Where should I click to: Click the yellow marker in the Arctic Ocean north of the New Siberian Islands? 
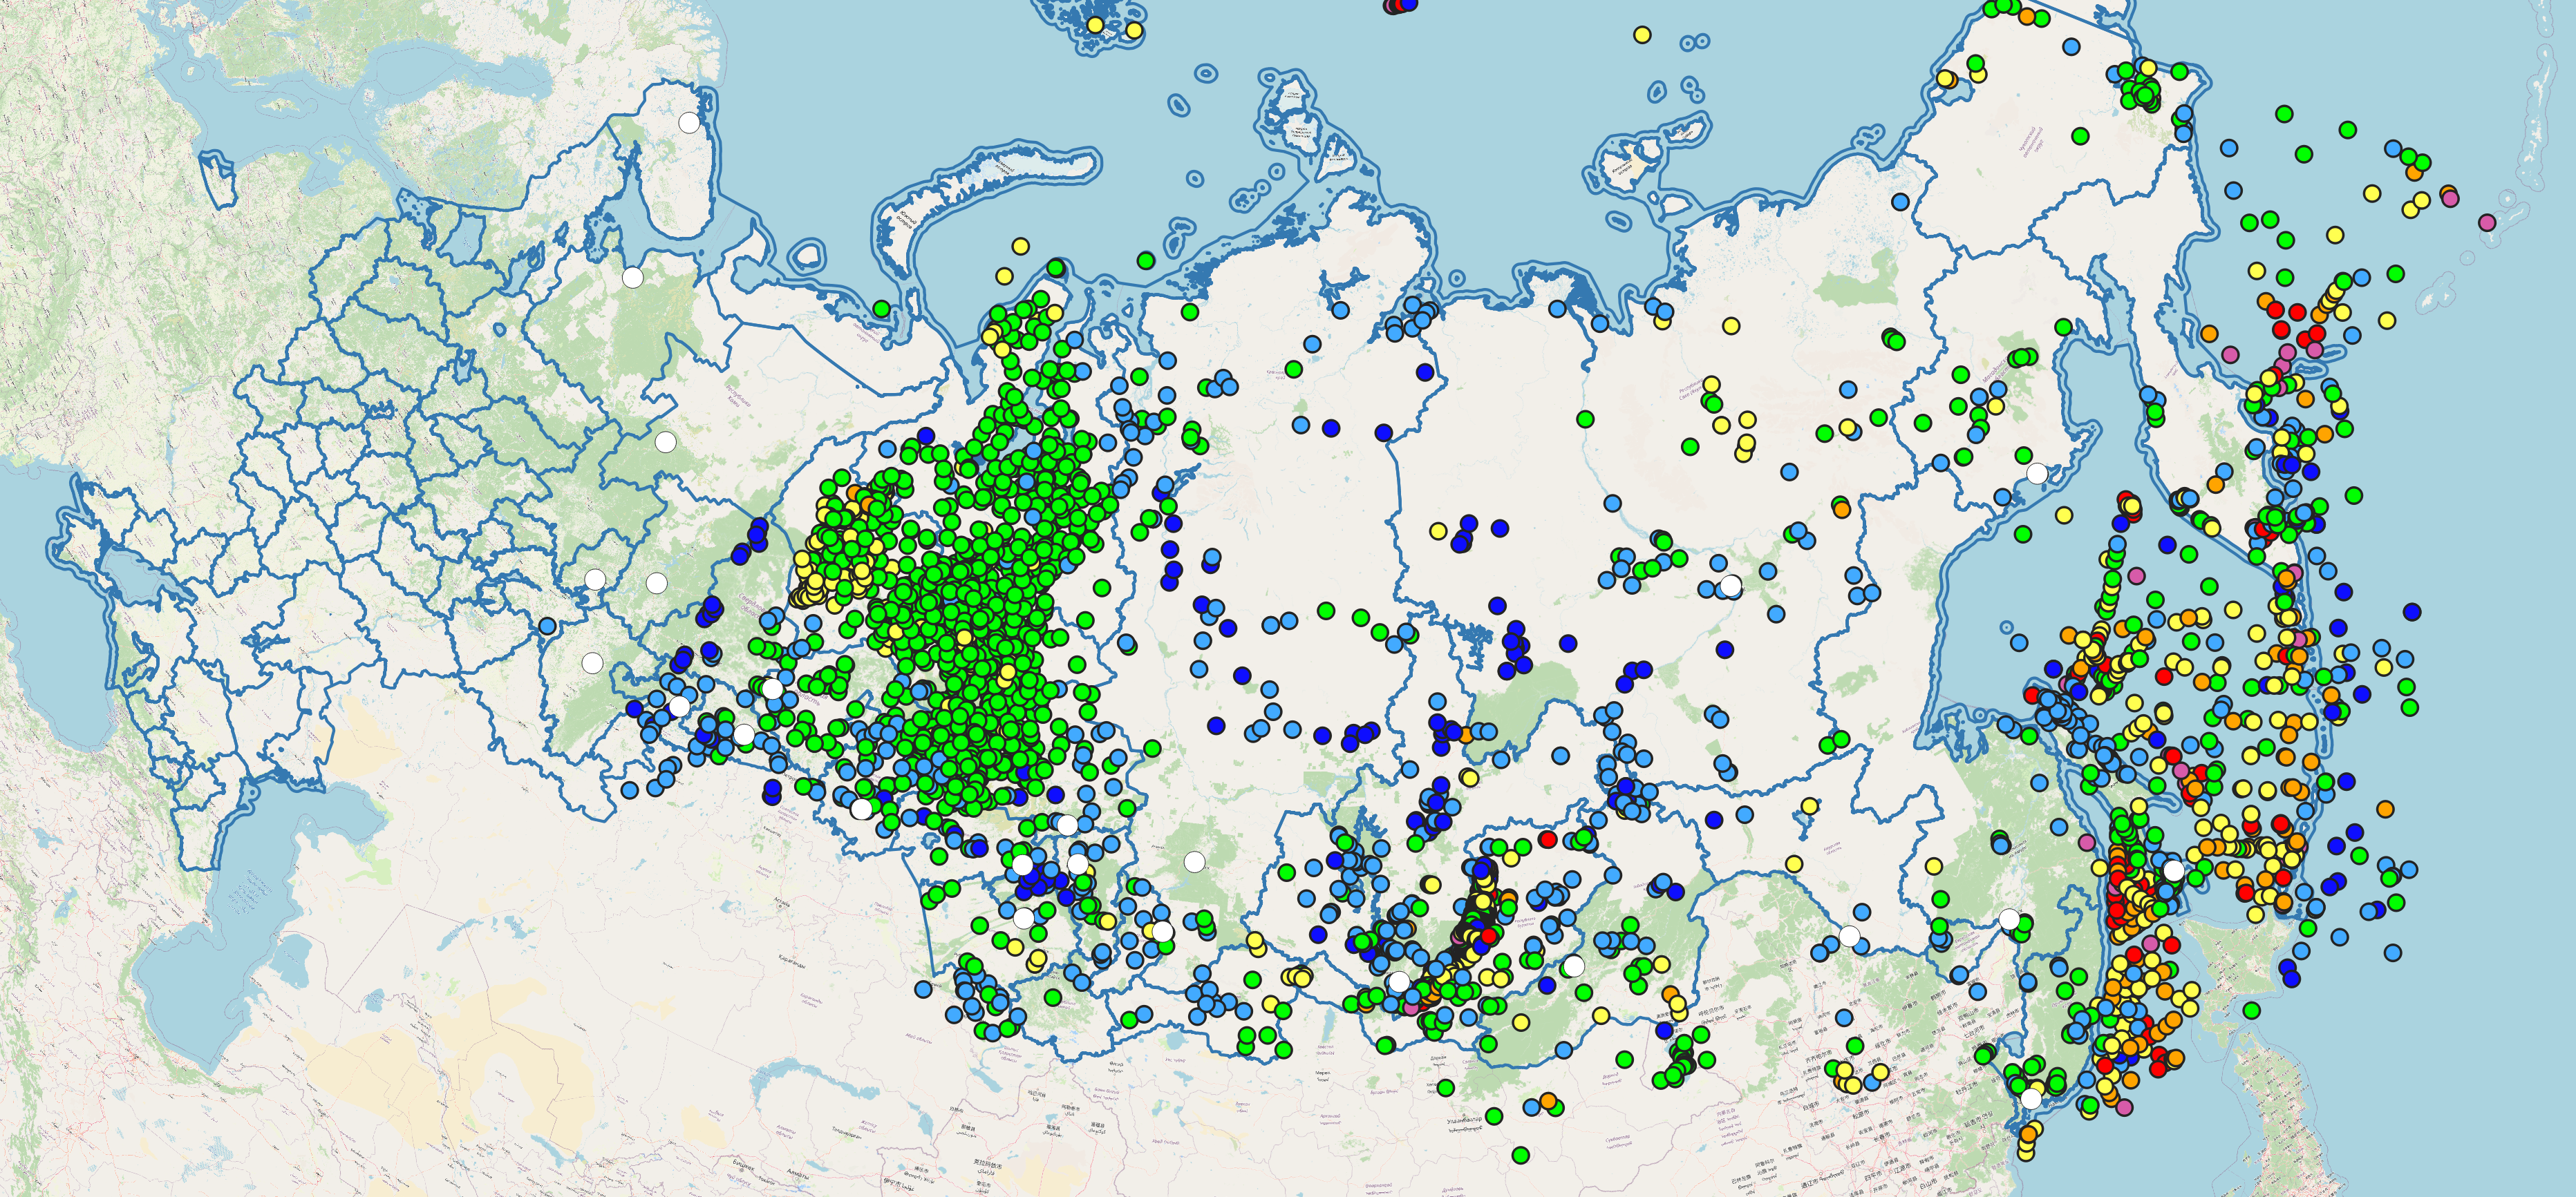pos(1642,35)
